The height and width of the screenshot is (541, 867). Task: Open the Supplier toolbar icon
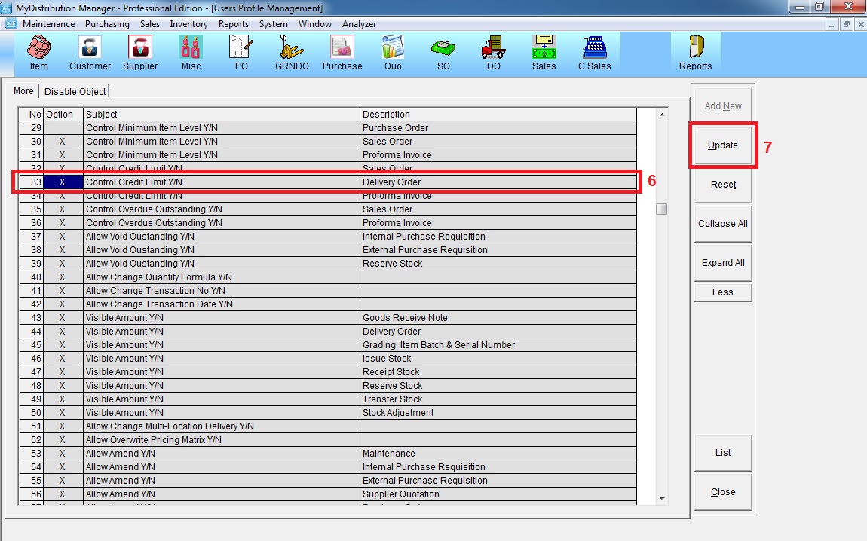tap(140, 52)
